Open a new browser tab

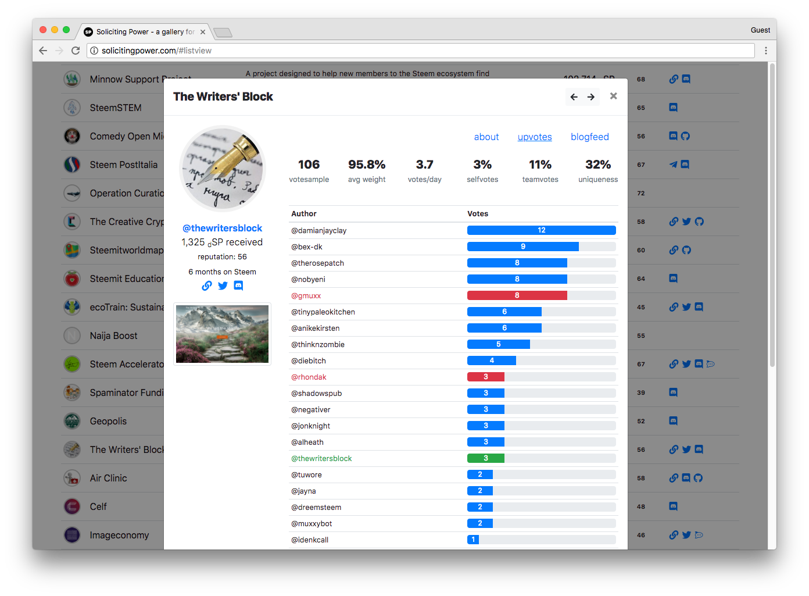pos(223,33)
